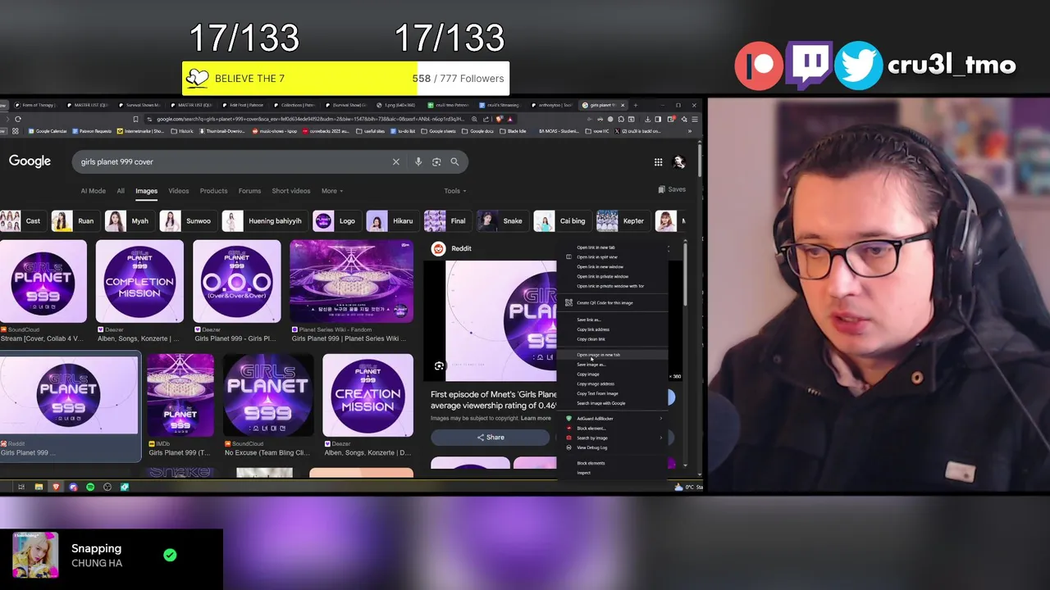The image size is (1050, 590).
Task: Switch to the Videos results tab
Action: pos(179,191)
